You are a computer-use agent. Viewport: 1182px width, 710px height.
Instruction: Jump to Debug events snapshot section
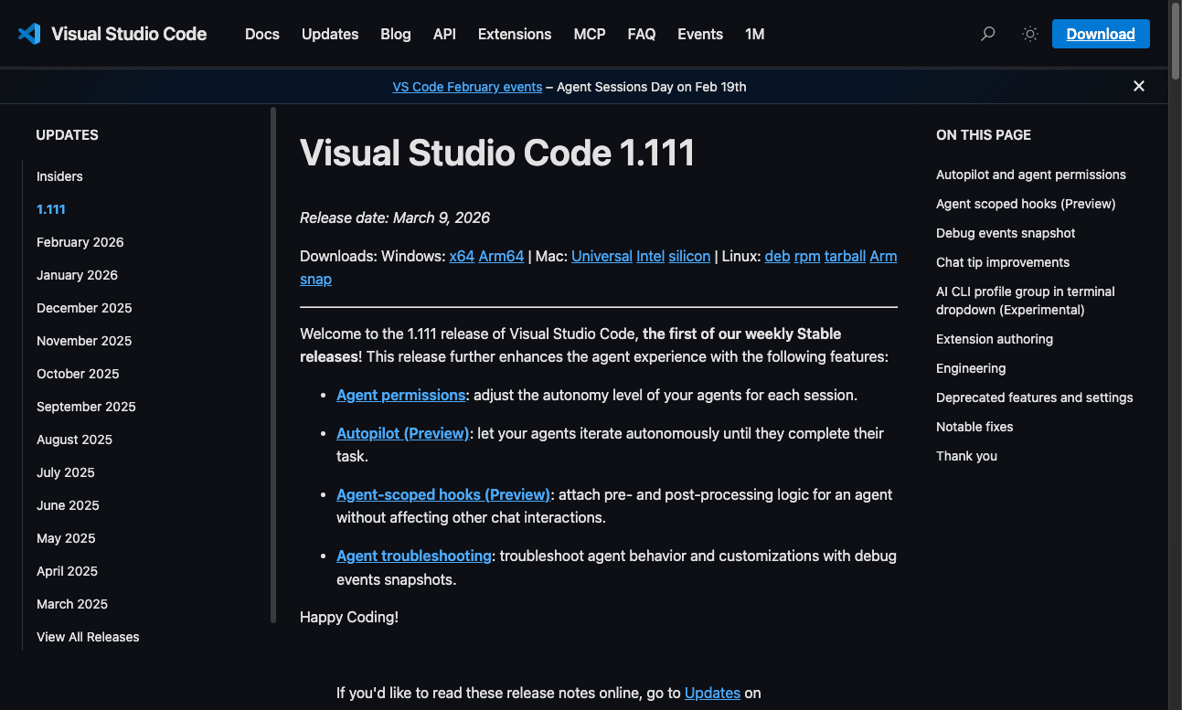click(x=1006, y=233)
